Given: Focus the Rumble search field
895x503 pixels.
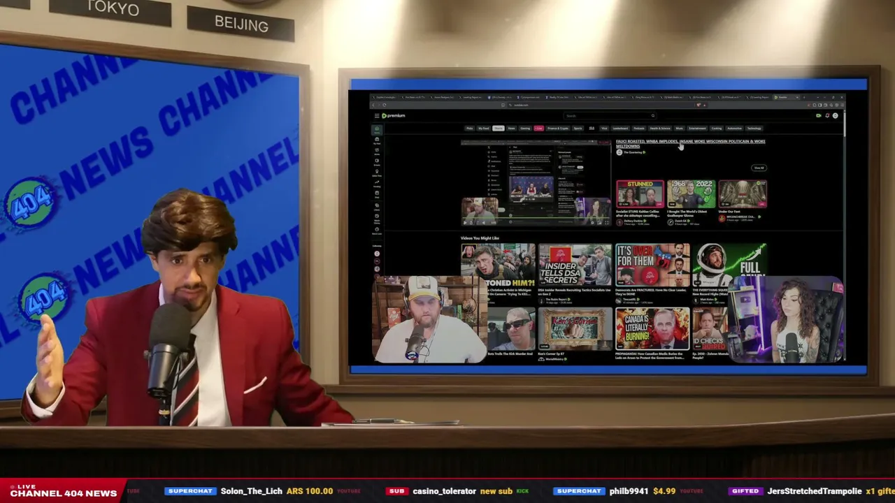Looking at the screenshot, I should [x=610, y=116].
